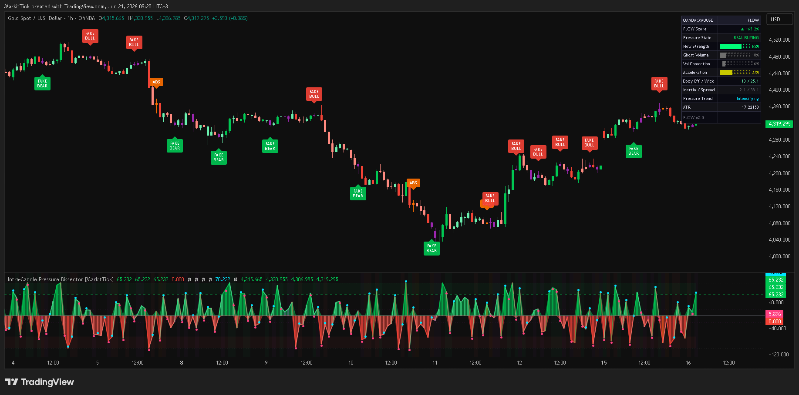Click the yellow Acceleration bar
Image resolution: width=799 pixels, height=395 pixels.
point(726,73)
